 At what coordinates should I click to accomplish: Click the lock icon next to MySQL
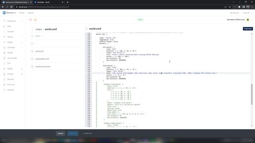tap(22, 69)
